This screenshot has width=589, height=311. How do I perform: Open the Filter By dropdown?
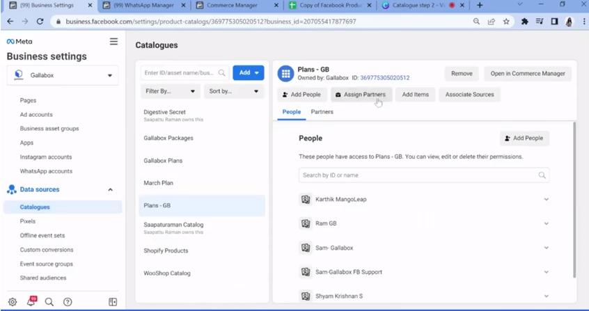[x=170, y=91]
